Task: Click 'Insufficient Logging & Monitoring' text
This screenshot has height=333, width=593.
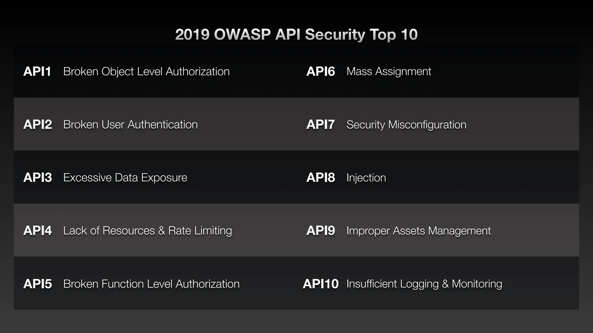Action: point(424,284)
